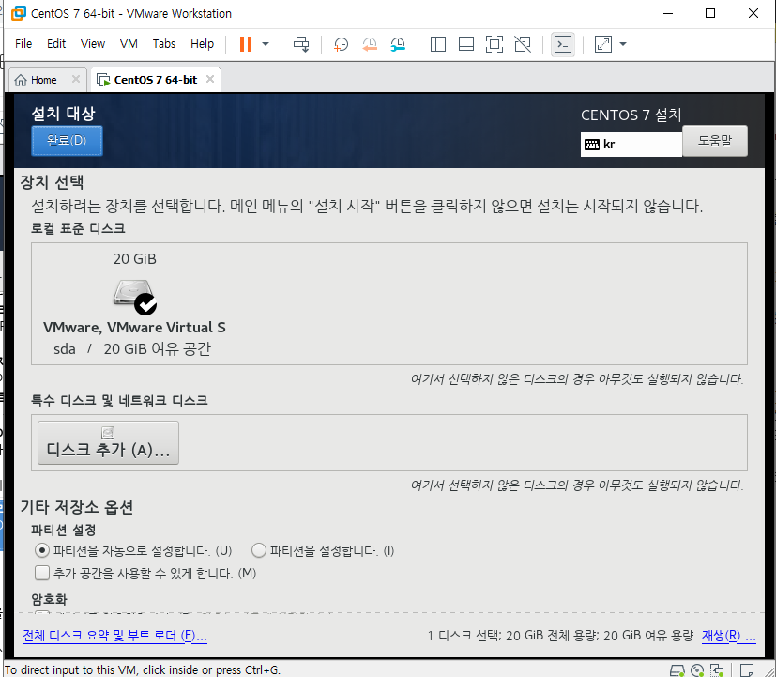The width and height of the screenshot is (776, 677).
Task: Select the 20 GiB VMware virtual disk
Action: [134, 304]
